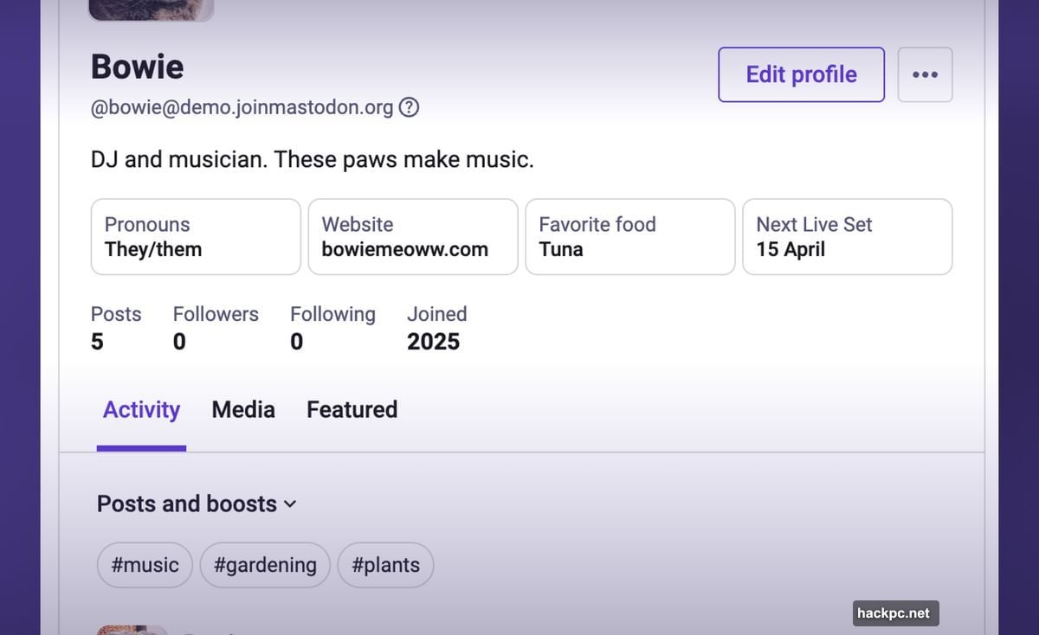Click the Bowie profile avatar image

tap(152, 9)
